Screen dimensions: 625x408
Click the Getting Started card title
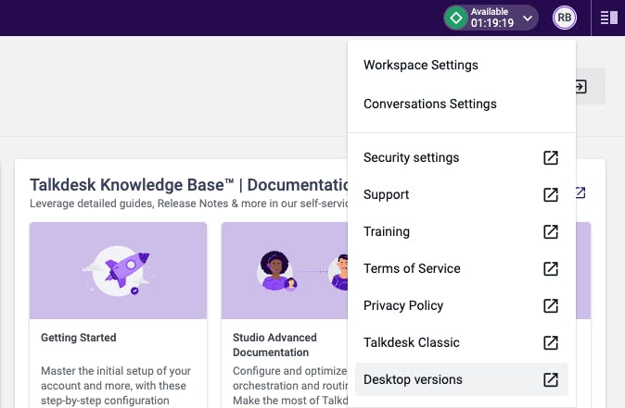(79, 338)
